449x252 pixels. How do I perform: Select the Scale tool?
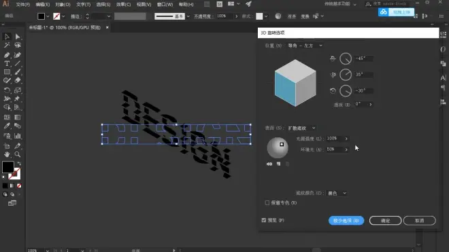(x=18, y=90)
